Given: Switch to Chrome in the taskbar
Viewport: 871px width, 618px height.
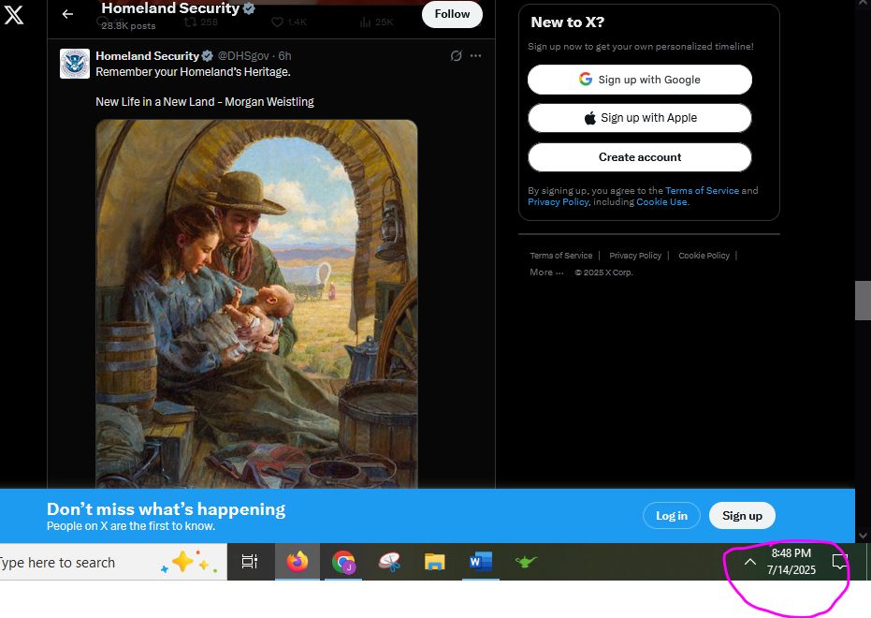Looking at the screenshot, I should click(x=343, y=562).
